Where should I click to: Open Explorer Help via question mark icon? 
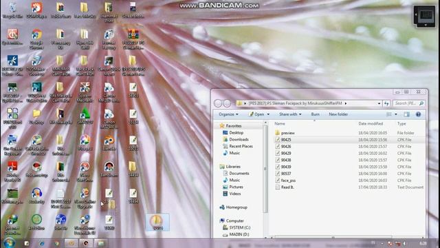pos(418,114)
